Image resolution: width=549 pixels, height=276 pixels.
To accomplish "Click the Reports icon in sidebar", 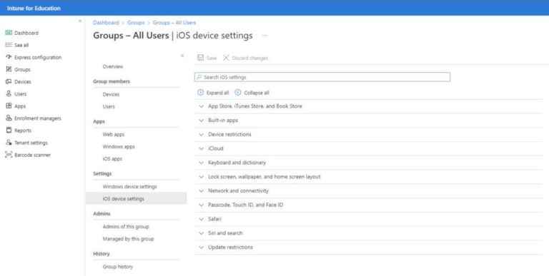I will click(9, 131).
